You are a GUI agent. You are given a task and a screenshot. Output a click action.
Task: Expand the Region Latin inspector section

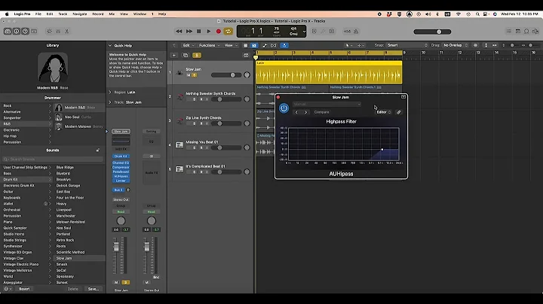(x=110, y=93)
